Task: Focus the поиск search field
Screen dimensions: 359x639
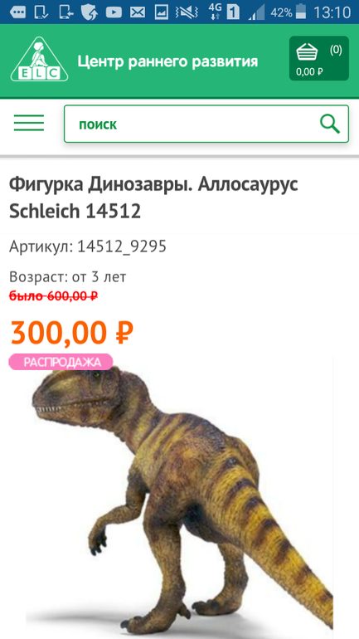Action: coord(206,124)
